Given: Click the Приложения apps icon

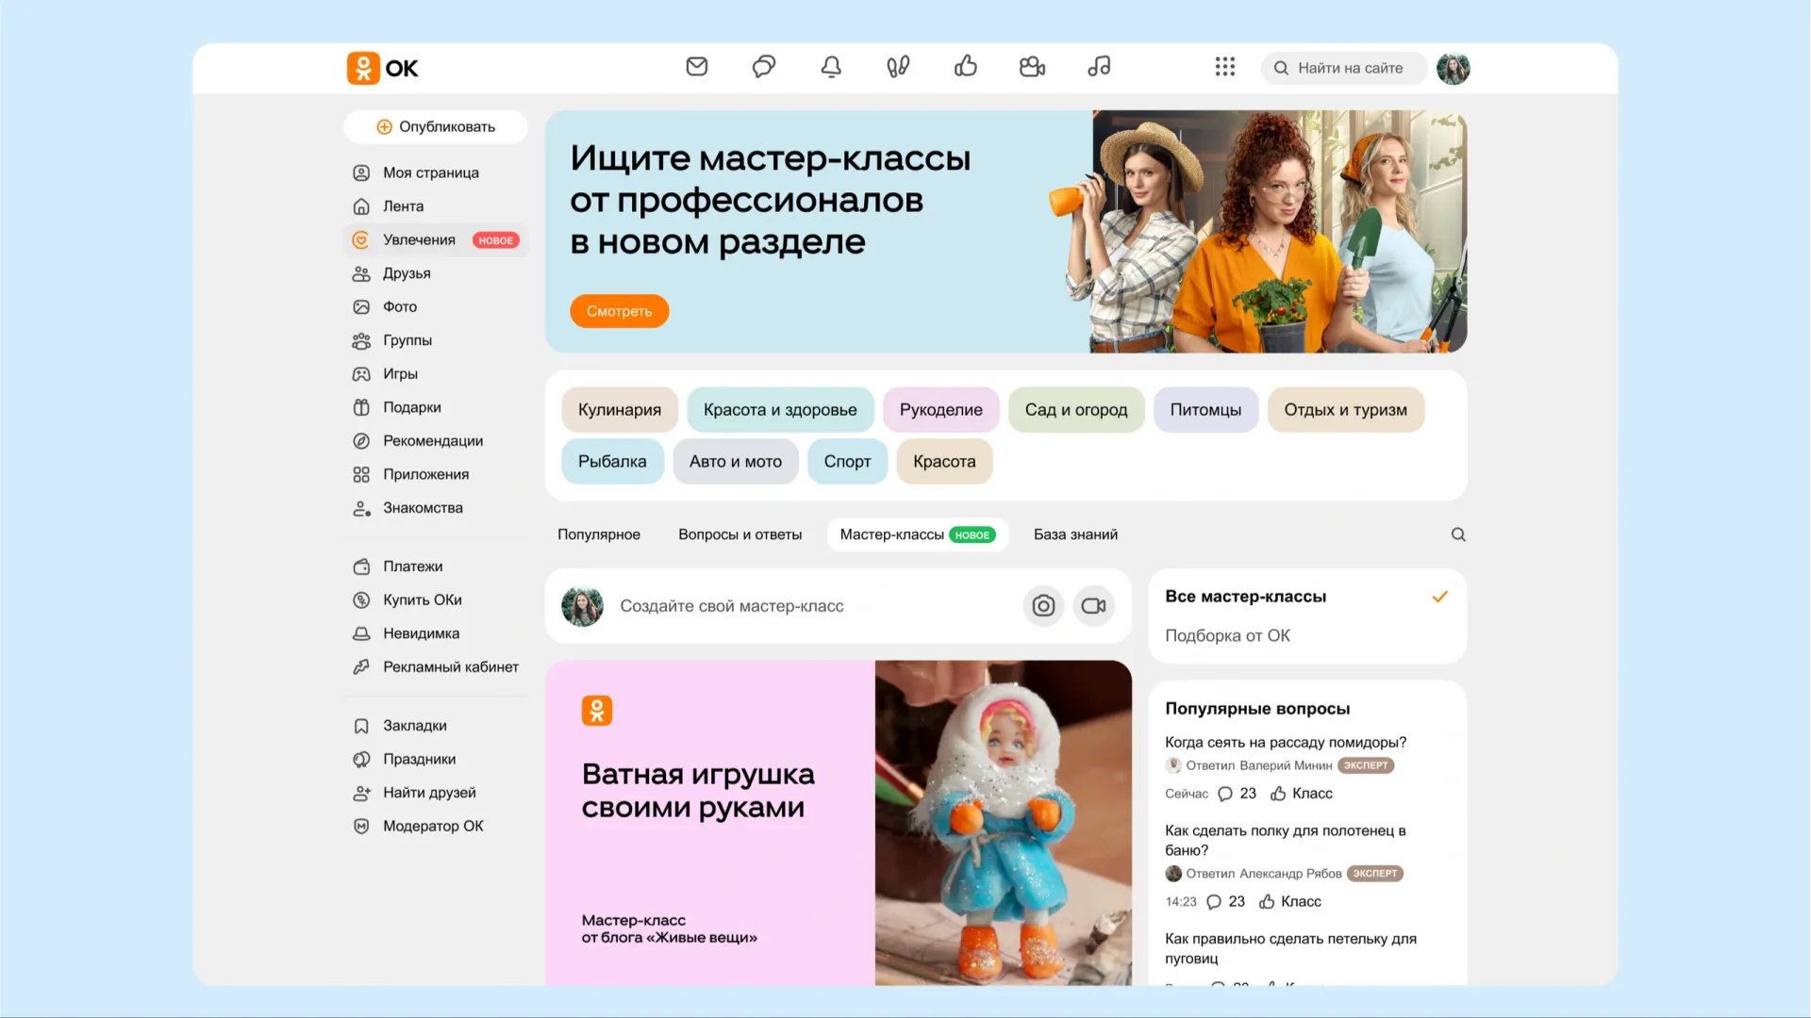Looking at the screenshot, I should [x=361, y=474].
